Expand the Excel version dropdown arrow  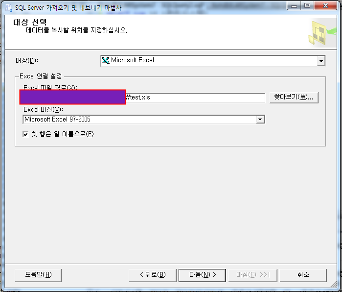tap(260, 120)
